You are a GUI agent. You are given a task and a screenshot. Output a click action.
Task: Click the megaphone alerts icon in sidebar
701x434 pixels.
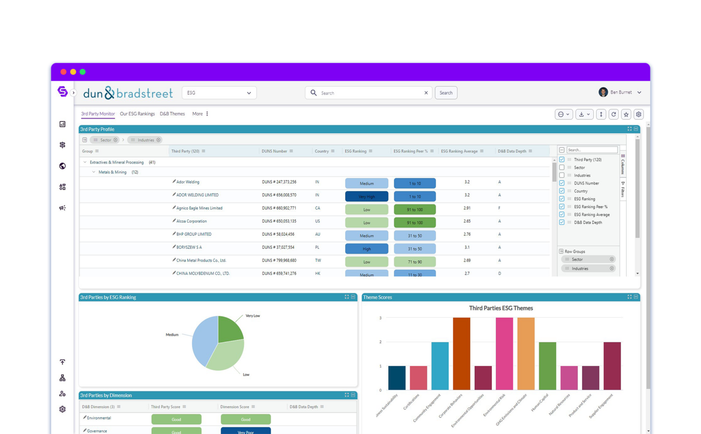63,208
